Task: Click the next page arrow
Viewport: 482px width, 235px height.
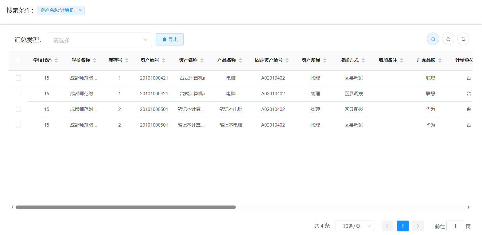Action: coord(418,226)
